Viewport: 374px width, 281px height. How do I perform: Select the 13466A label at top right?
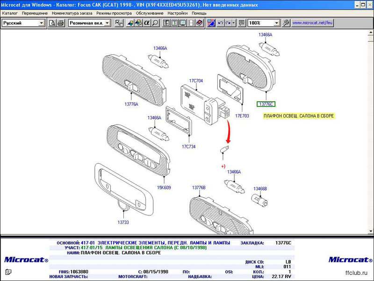(x=265, y=35)
